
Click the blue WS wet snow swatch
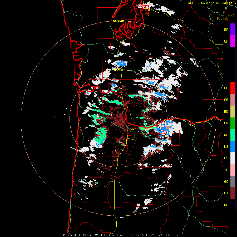[x=233, y=146]
